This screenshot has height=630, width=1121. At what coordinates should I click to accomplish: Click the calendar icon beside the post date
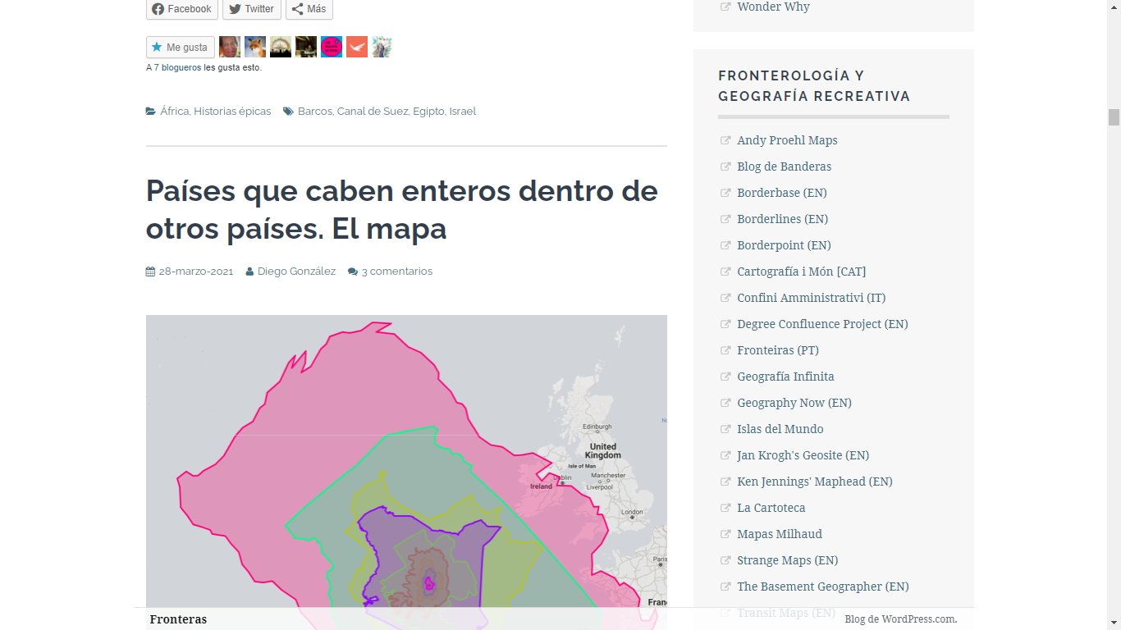(151, 272)
